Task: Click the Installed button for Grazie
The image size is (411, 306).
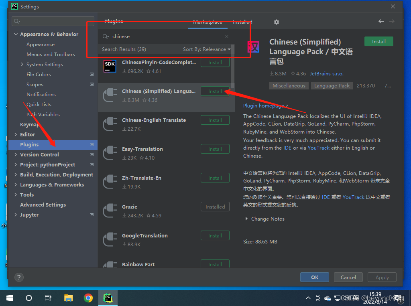Action: pyautogui.click(x=215, y=207)
